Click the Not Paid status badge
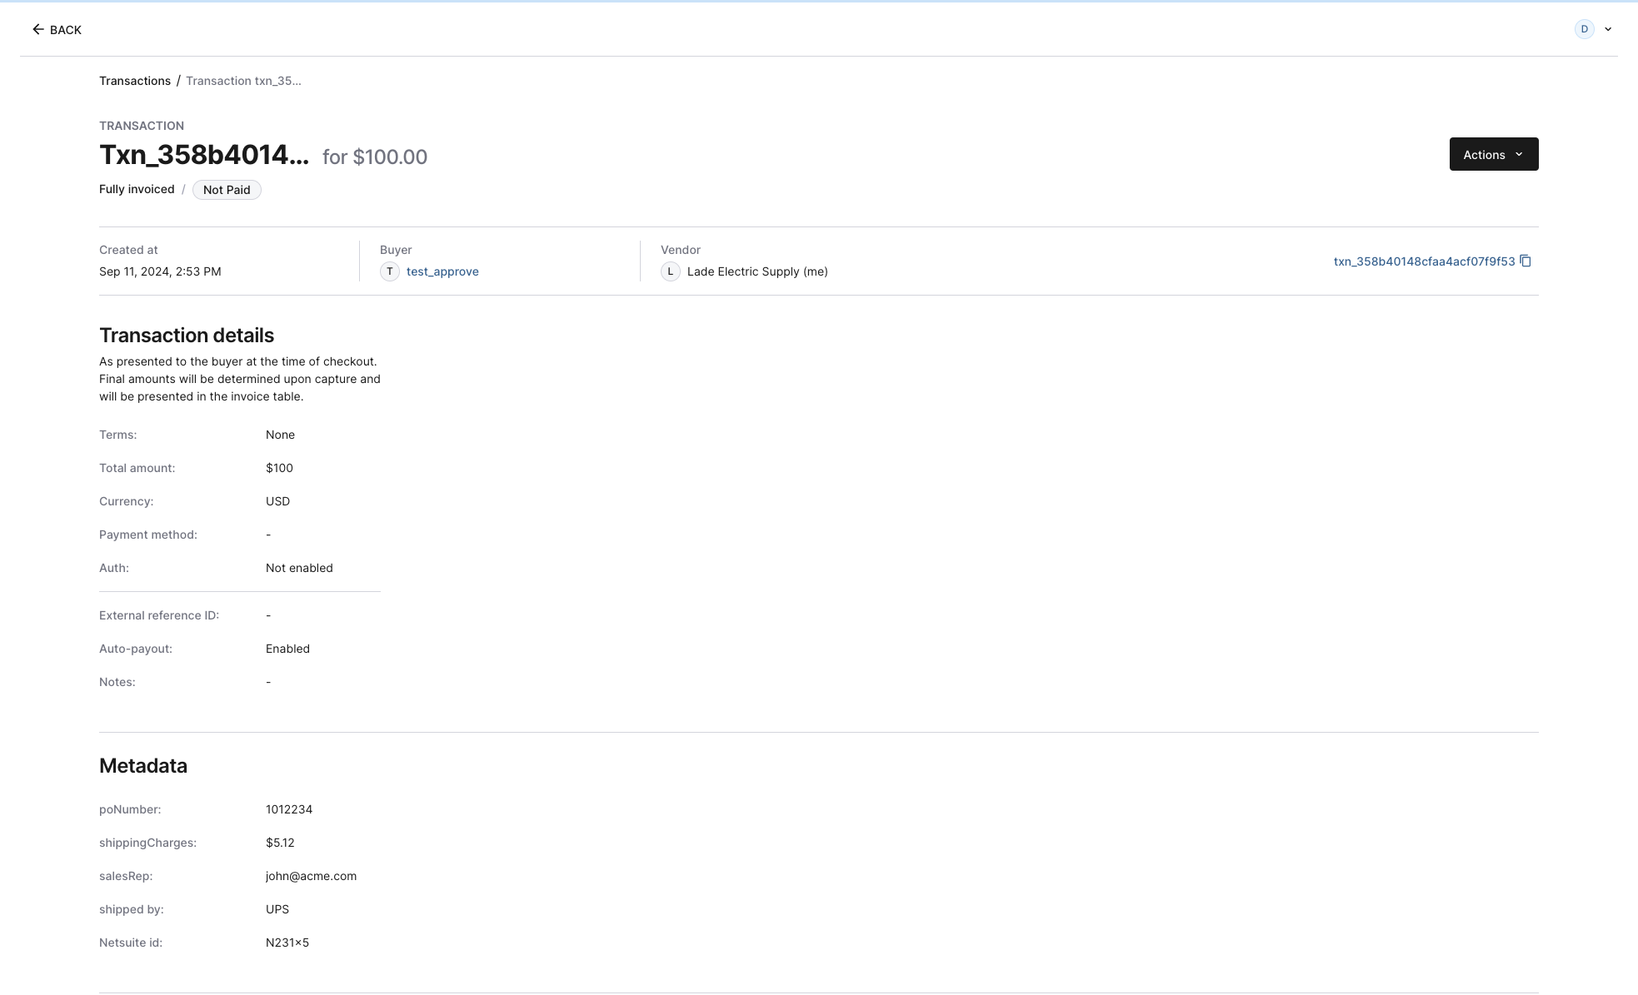This screenshot has height=995, width=1638. pos(227,190)
